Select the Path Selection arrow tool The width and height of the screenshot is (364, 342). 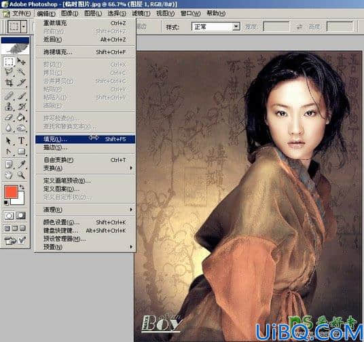9,141
